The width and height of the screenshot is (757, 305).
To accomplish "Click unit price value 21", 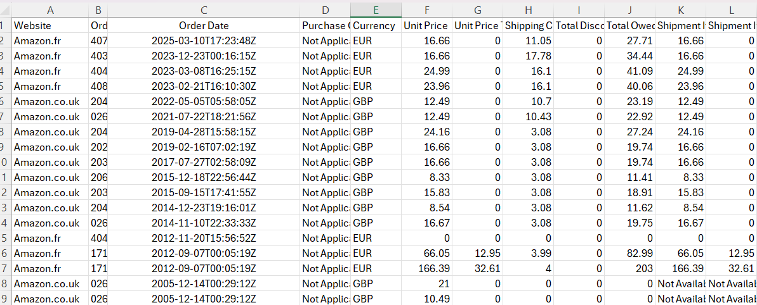I will (427, 283).
